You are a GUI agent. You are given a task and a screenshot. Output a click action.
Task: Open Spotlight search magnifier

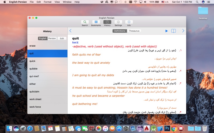pyautogui.click(x=197, y=2)
